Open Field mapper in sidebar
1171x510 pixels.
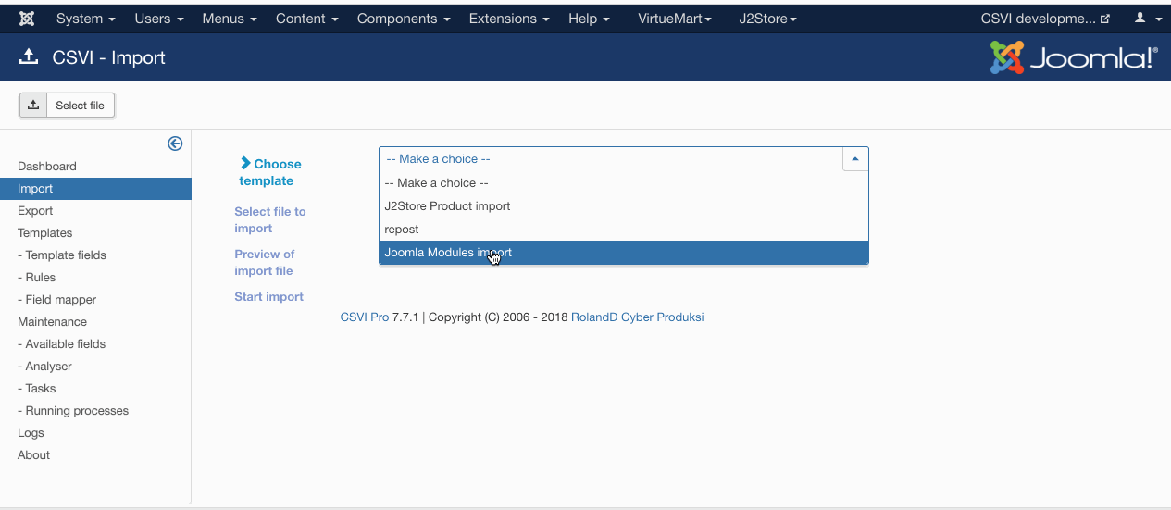57,300
